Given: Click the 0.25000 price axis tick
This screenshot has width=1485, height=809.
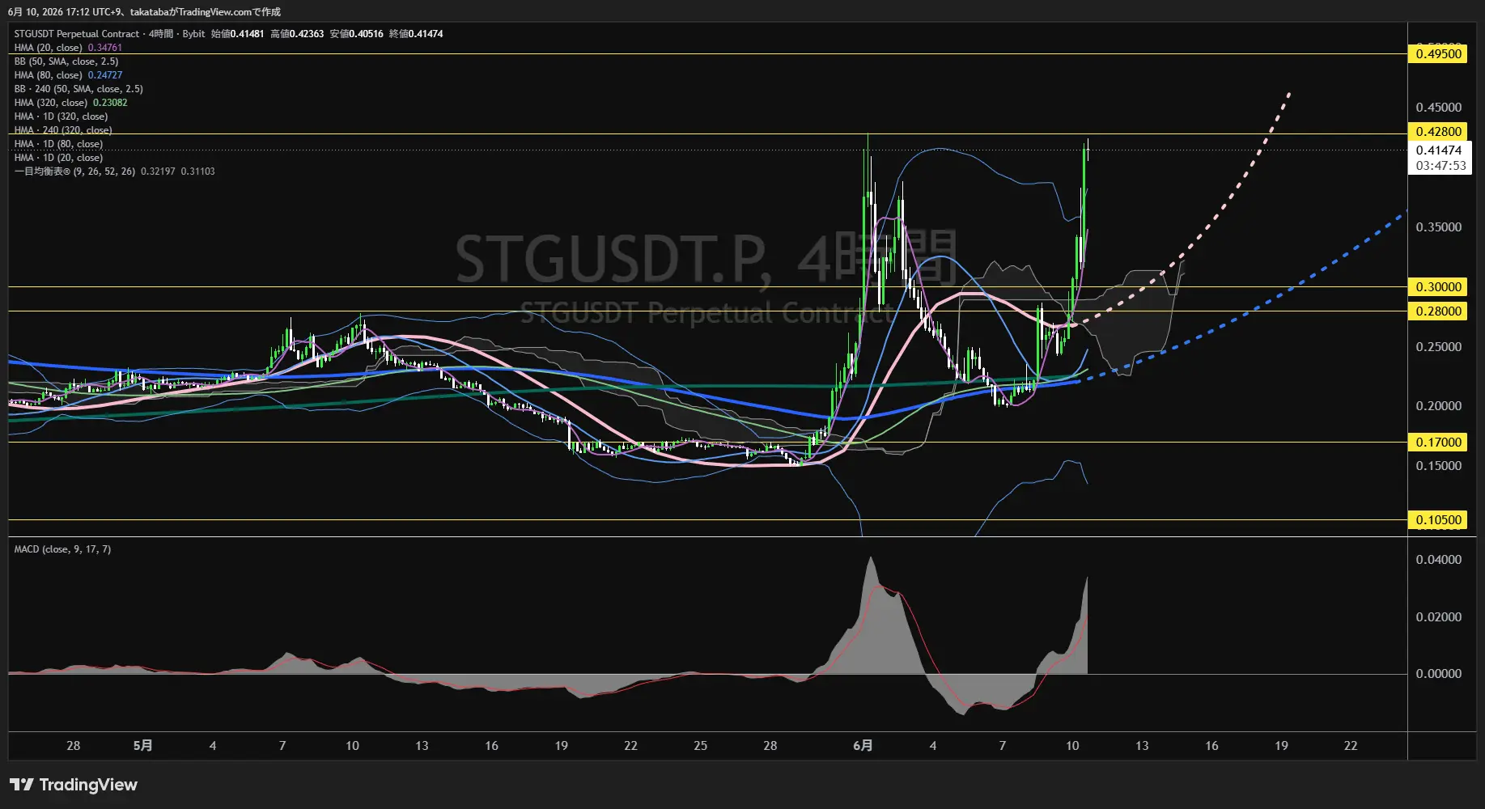Looking at the screenshot, I should tap(1438, 347).
